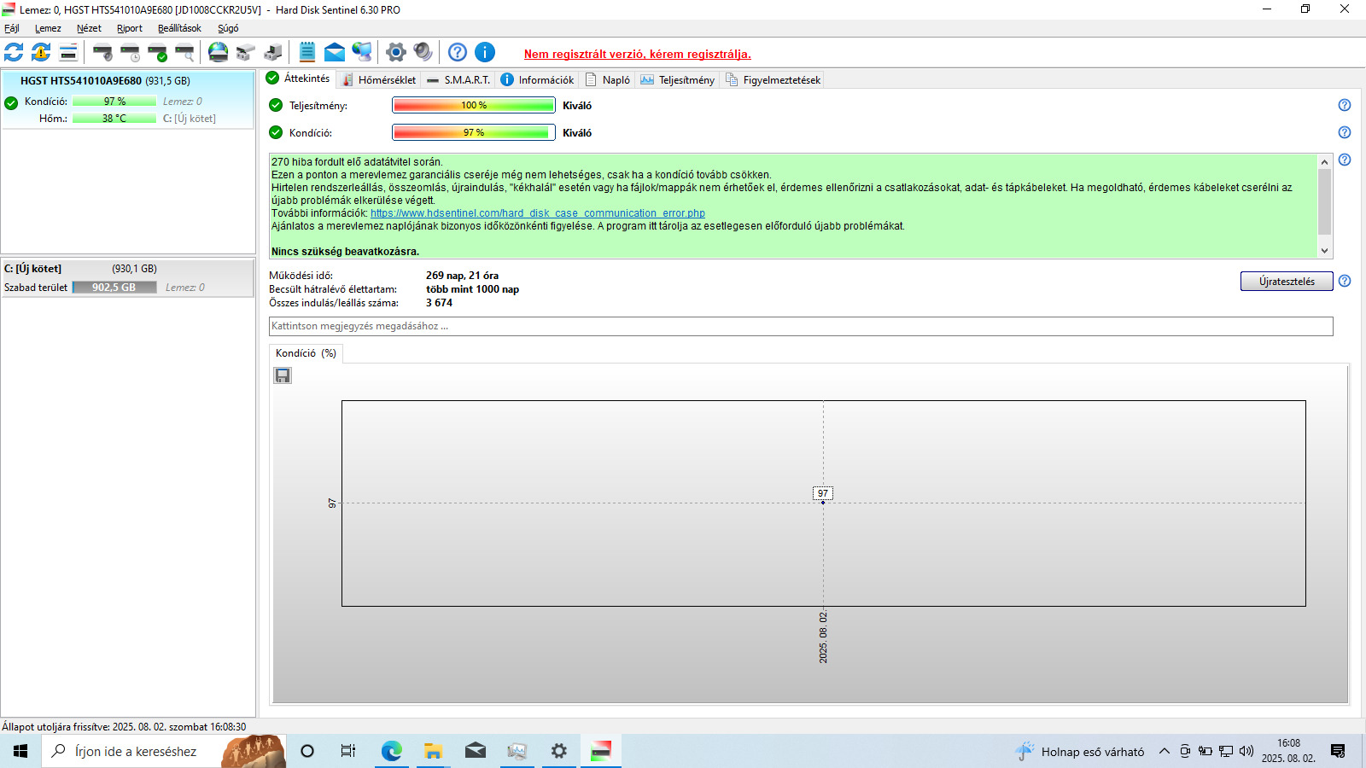The width and height of the screenshot is (1366, 768).
Task: Click the help icon beside Teljesítmény row
Action: click(1345, 105)
